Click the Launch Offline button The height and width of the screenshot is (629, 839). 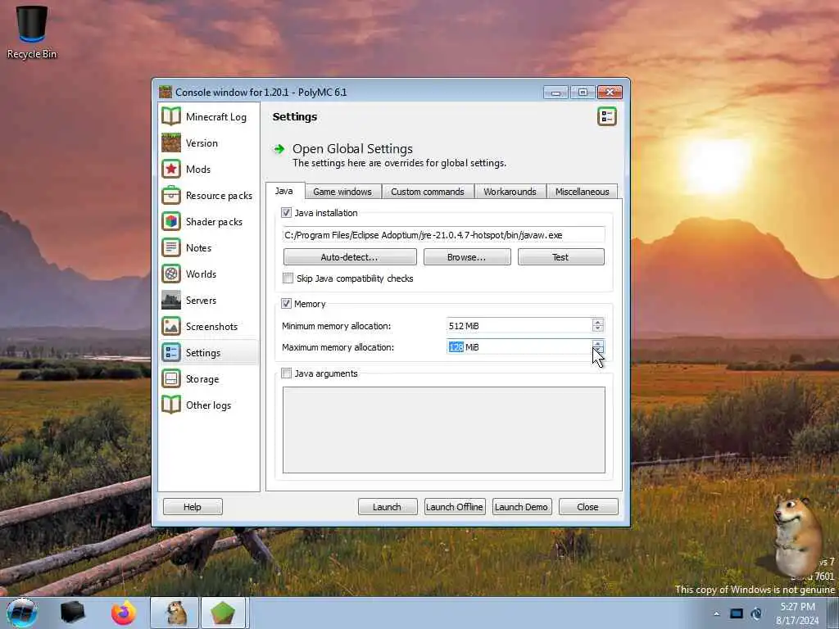coord(455,507)
